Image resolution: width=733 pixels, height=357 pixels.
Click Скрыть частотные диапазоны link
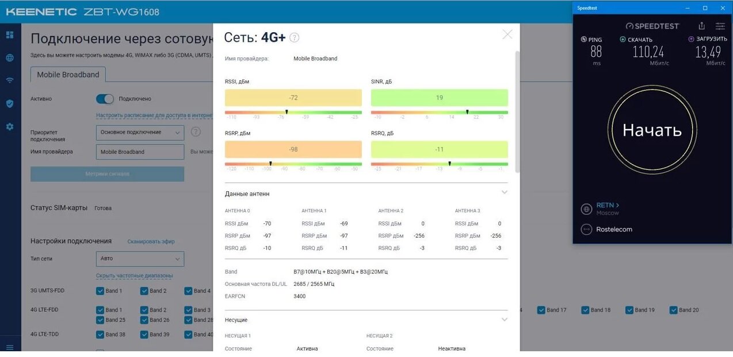(x=134, y=276)
